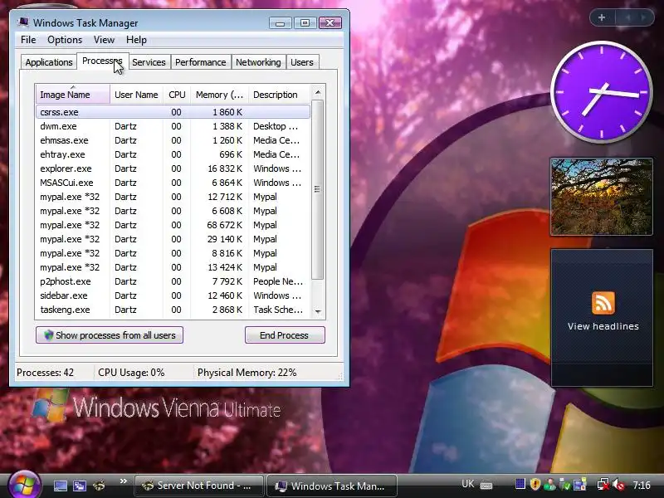Viewport: 664px width, 498px height.
Task: Click the Show Desktop quick launch icon
Action: [60, 486]
